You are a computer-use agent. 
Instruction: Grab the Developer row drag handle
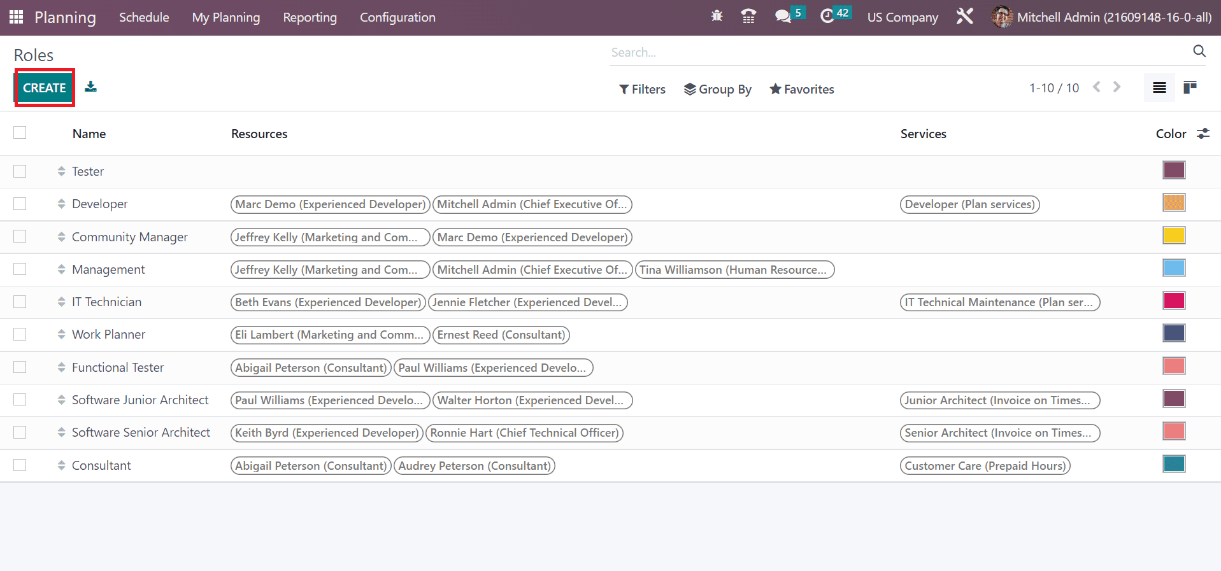click(61, 204)
